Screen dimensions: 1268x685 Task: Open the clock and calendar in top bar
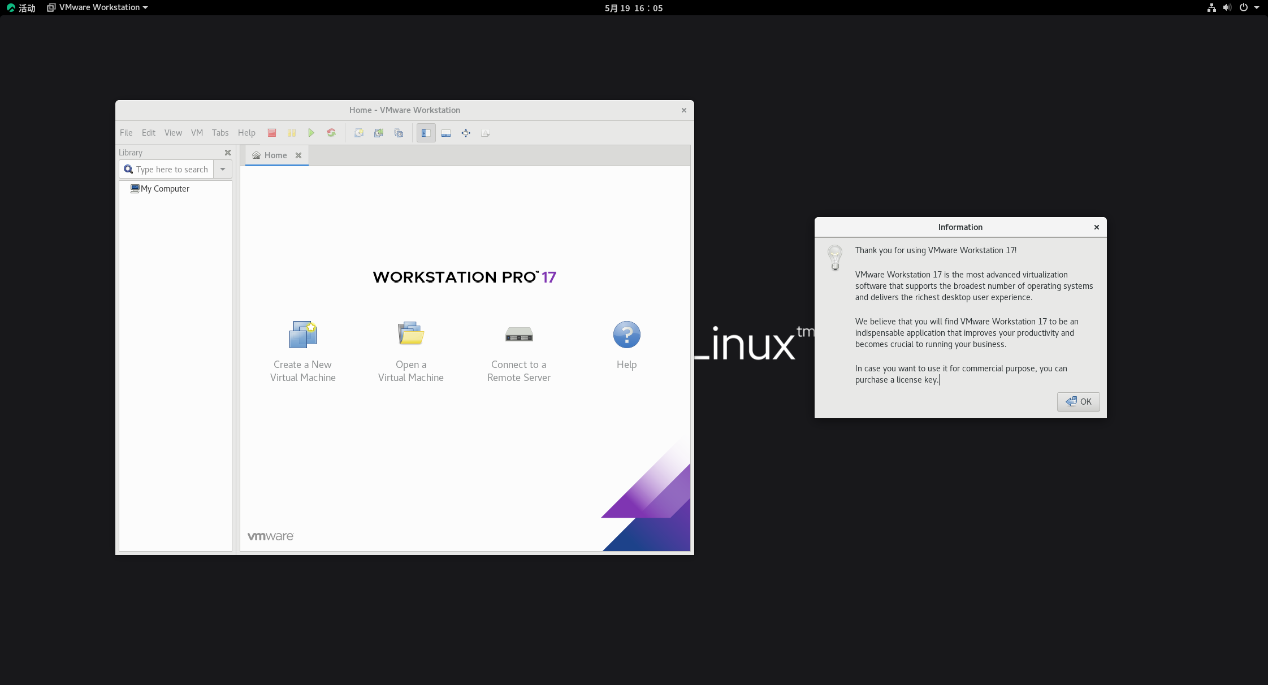point(634,8)
